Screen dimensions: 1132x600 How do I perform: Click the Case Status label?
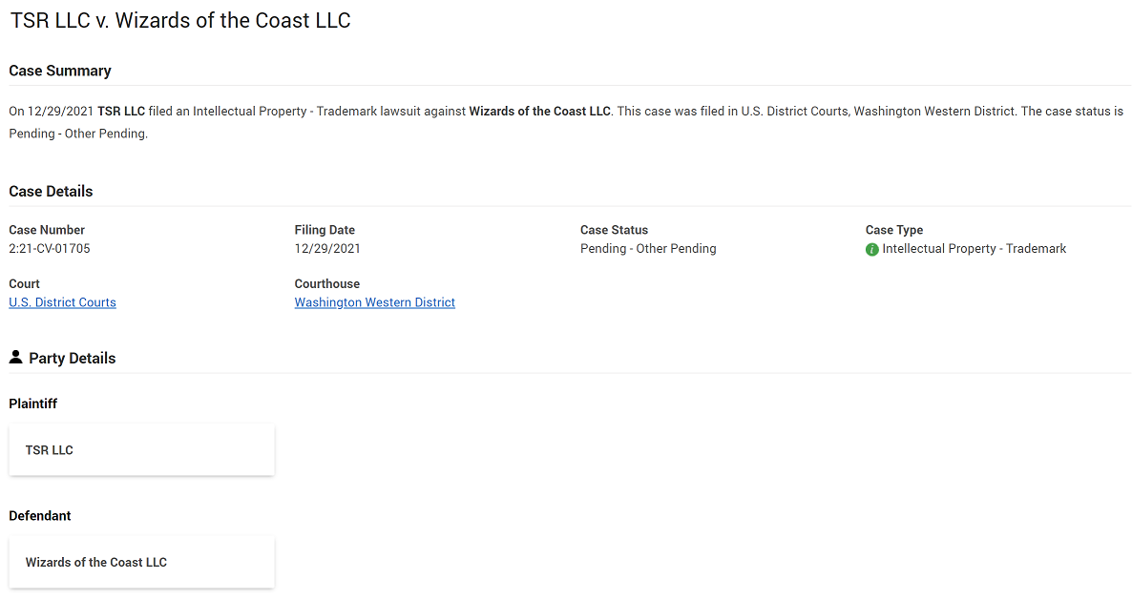pos(615,230)
